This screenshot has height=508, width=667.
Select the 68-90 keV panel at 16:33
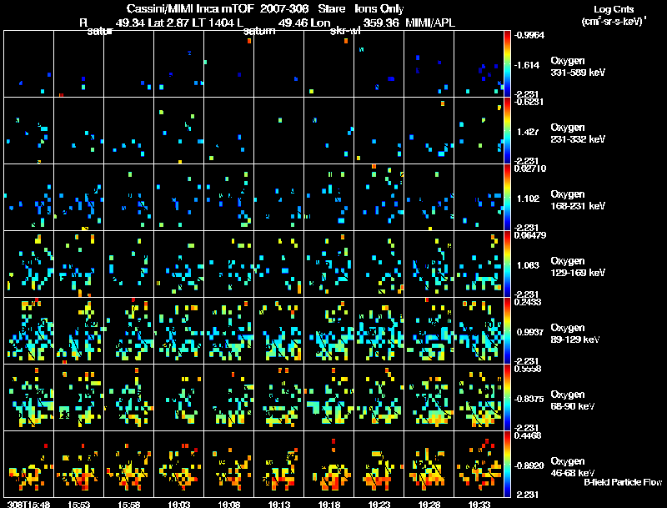coord(479,398)
